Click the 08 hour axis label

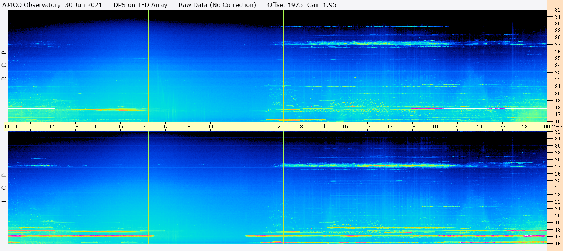pyautogui.click(x=188, y=127)
